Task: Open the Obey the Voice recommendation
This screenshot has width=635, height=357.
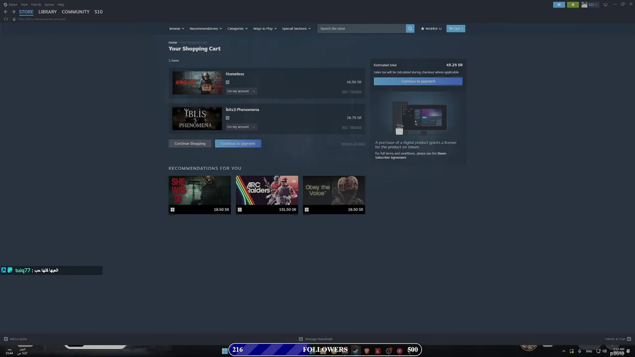Action: click(x=334, y=195)
